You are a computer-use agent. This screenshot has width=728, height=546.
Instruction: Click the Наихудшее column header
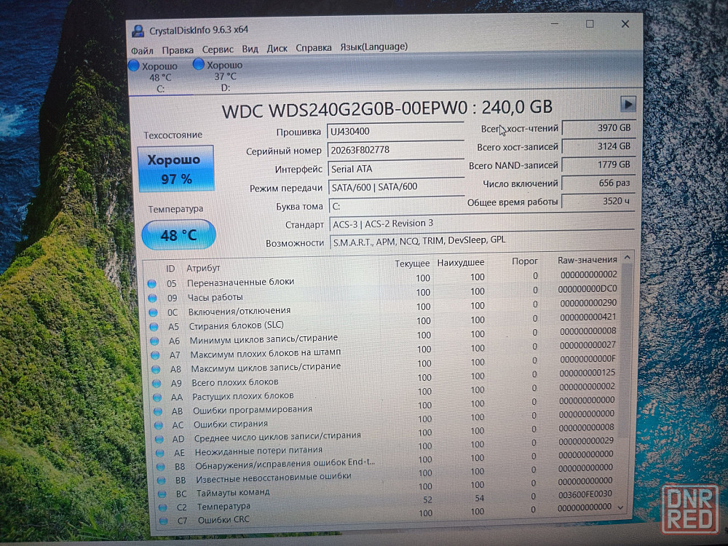point(461,262)
